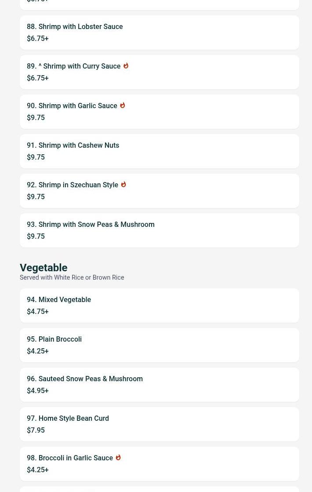This screenshot has width=312, height=492.
Task: Click $7.95 price under Home Style Bean Curd
Action: pyautogui.click(x=36, y=430)
